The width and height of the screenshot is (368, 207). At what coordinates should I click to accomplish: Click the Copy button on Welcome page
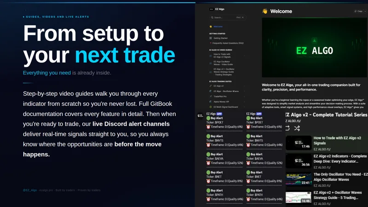click(x=359, y=11)
